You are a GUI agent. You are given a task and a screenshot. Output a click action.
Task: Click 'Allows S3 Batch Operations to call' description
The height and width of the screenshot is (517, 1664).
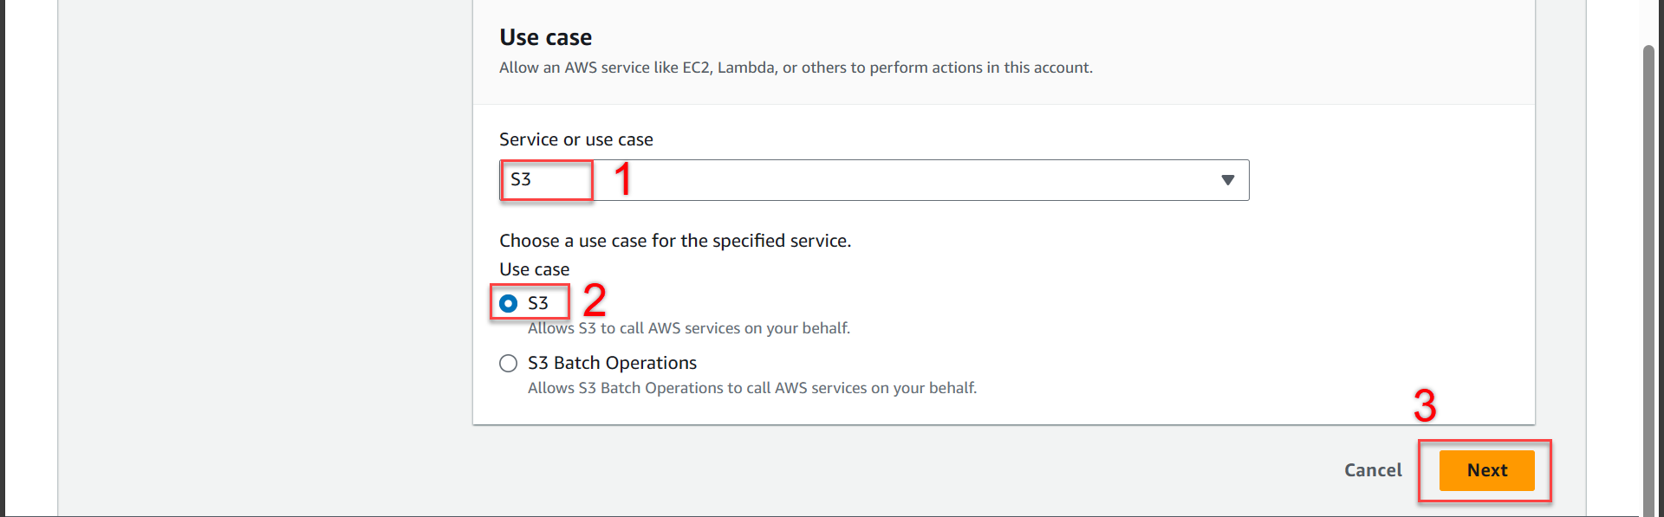click(752, 388)
